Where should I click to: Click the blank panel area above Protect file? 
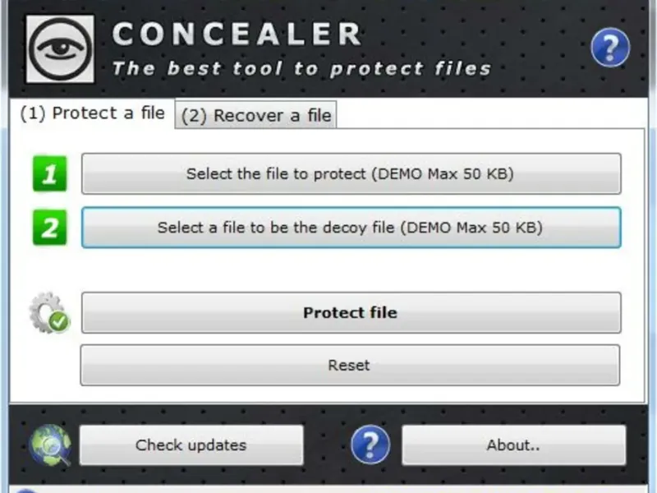coord(351,270)
